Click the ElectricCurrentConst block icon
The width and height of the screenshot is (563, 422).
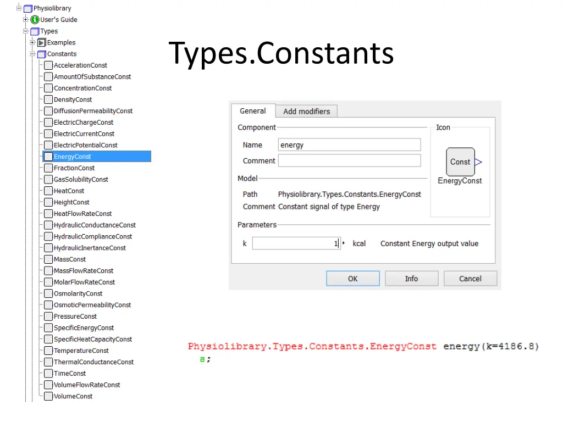click(x=48, y=134)
